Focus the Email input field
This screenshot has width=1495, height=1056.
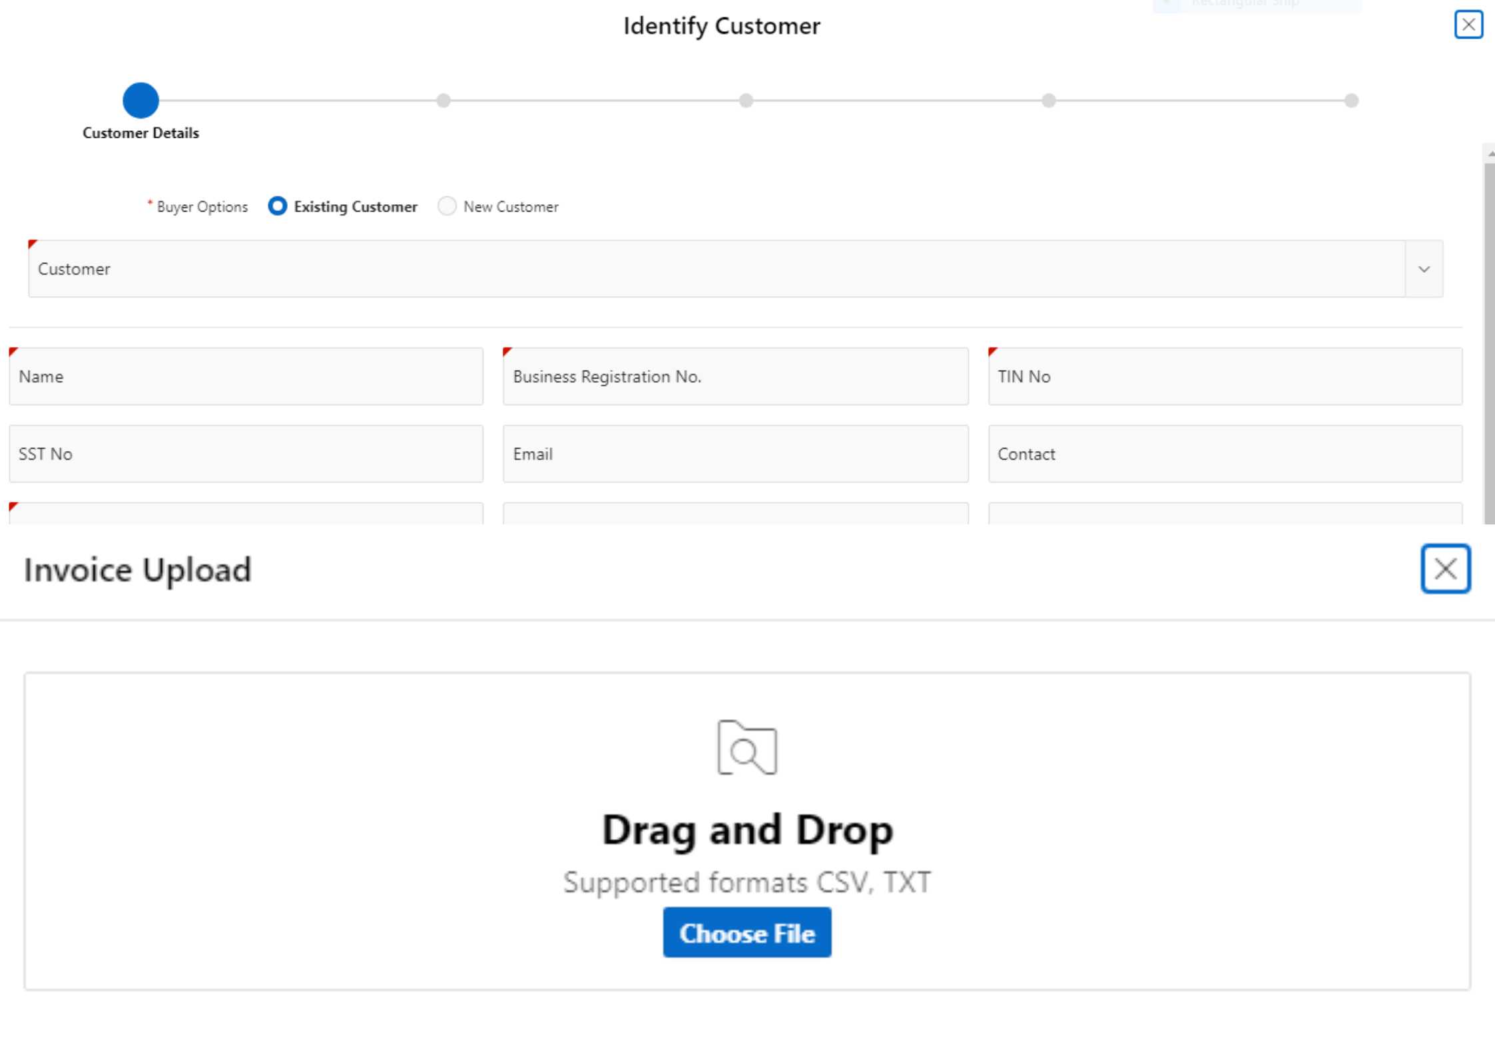pos(735,454)
